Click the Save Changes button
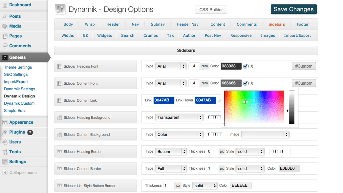 click(x=293, y=10)
